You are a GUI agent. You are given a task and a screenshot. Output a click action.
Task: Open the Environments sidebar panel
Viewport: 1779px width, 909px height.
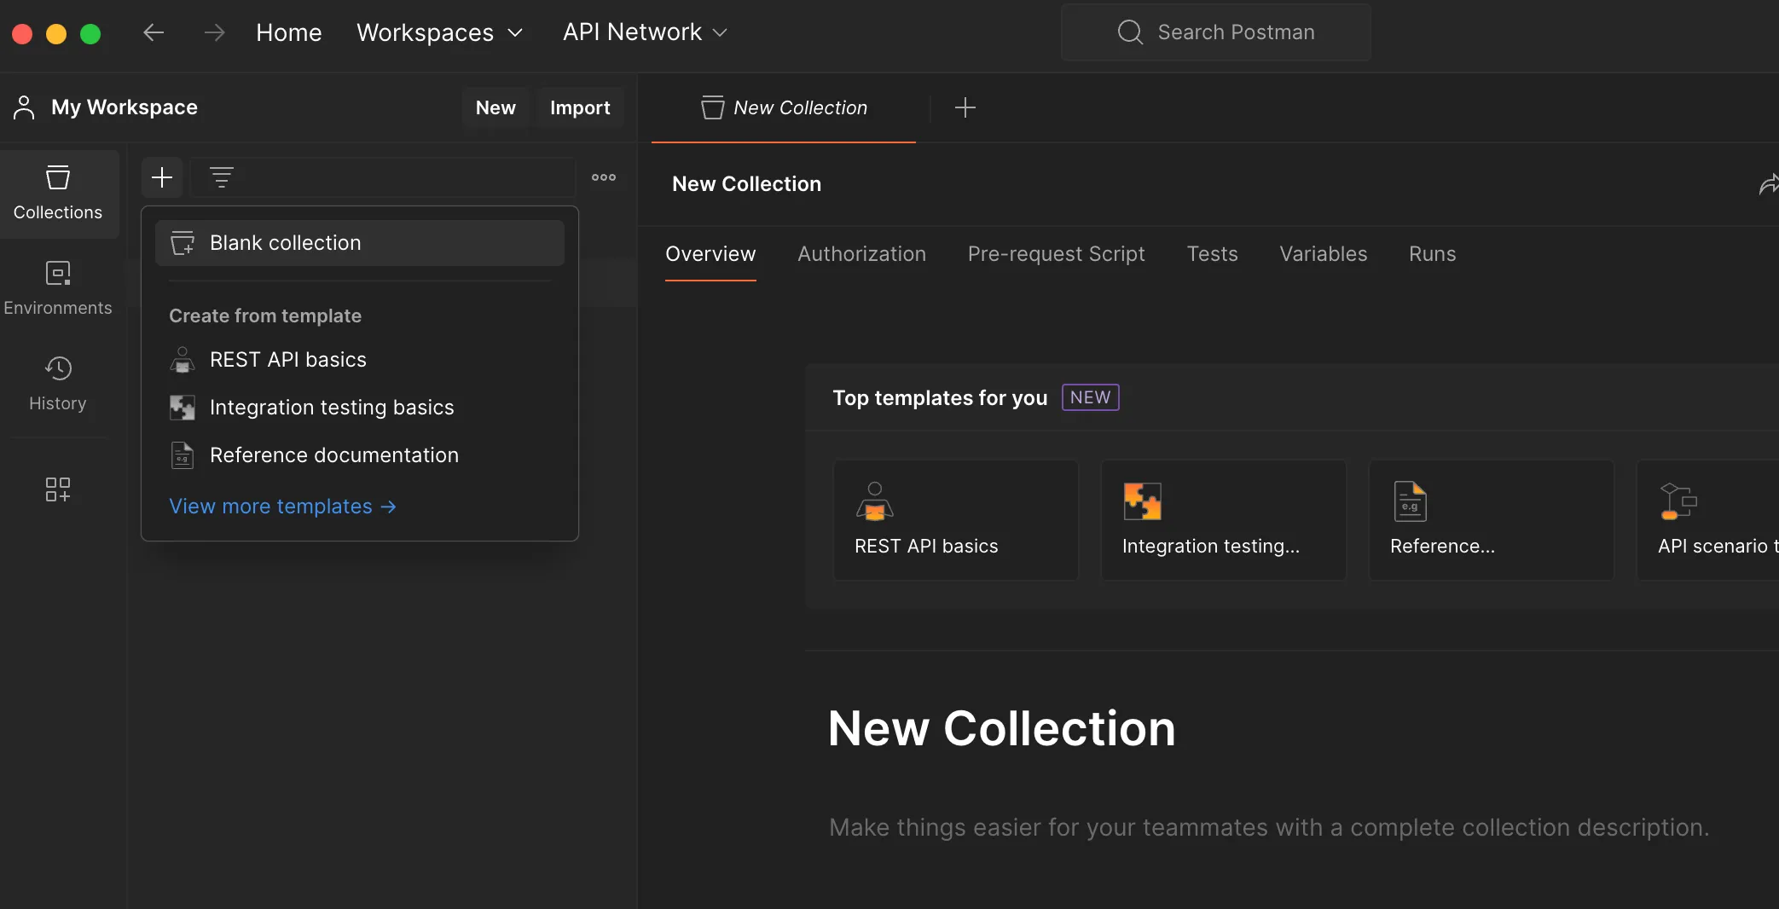(x=58, y=288)
